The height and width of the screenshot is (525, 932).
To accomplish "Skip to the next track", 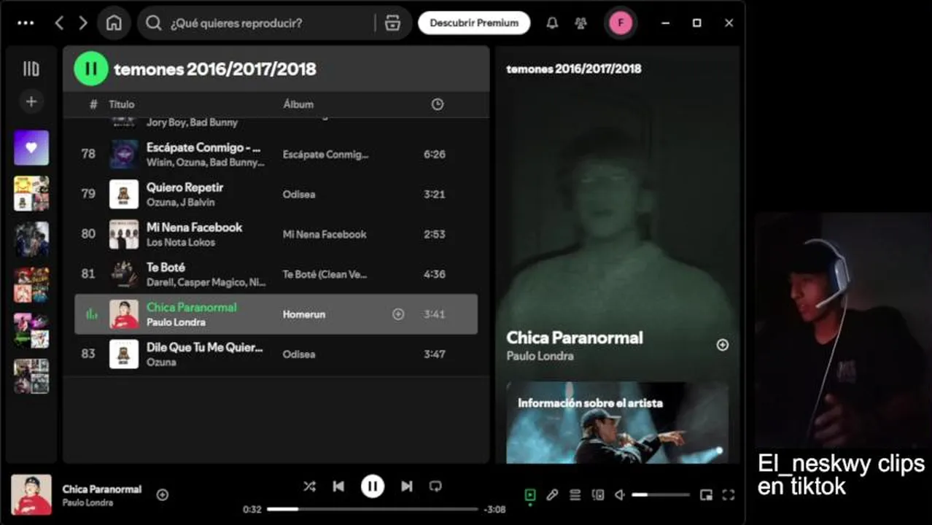I will pyautogui.click(x=407, y=486).
